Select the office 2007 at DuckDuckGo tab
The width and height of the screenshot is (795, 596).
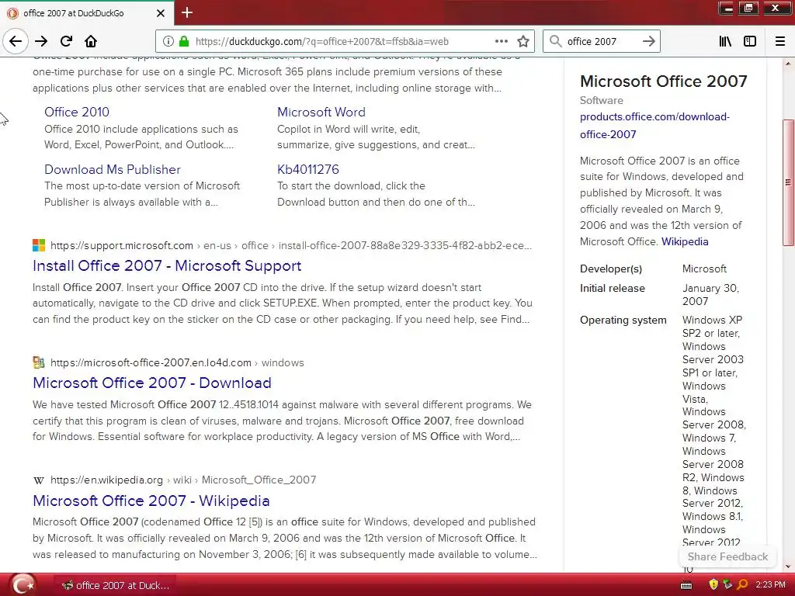[87, 13]
